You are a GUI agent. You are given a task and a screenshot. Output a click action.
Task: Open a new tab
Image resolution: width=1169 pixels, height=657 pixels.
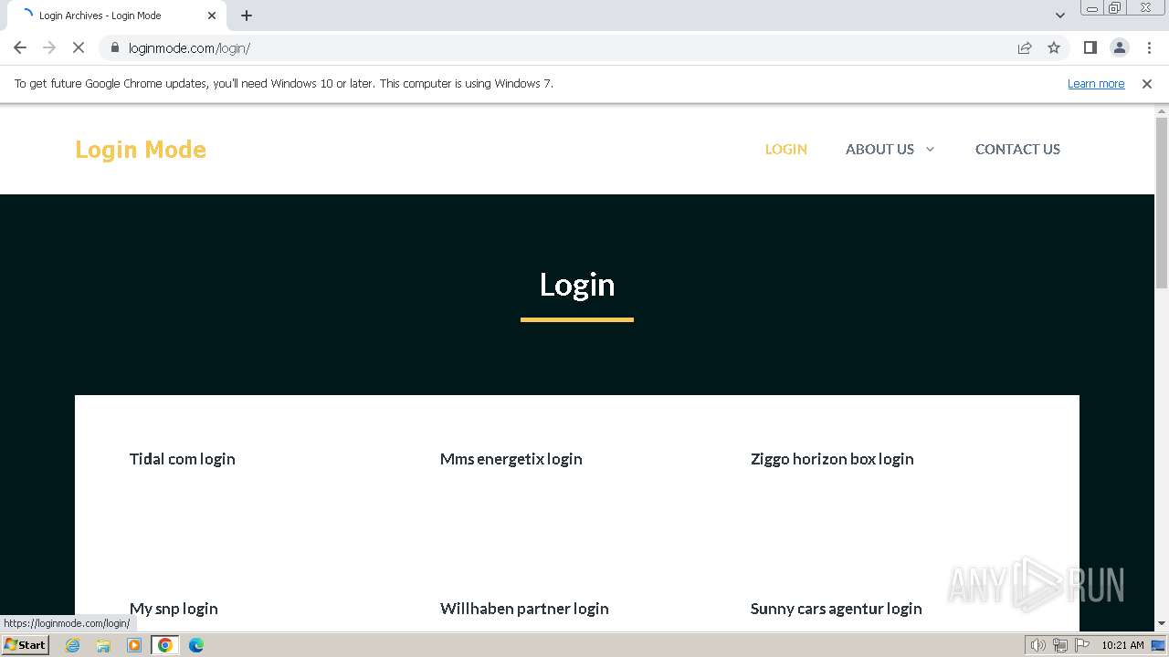pyautogui.click(x=247, y=16)
